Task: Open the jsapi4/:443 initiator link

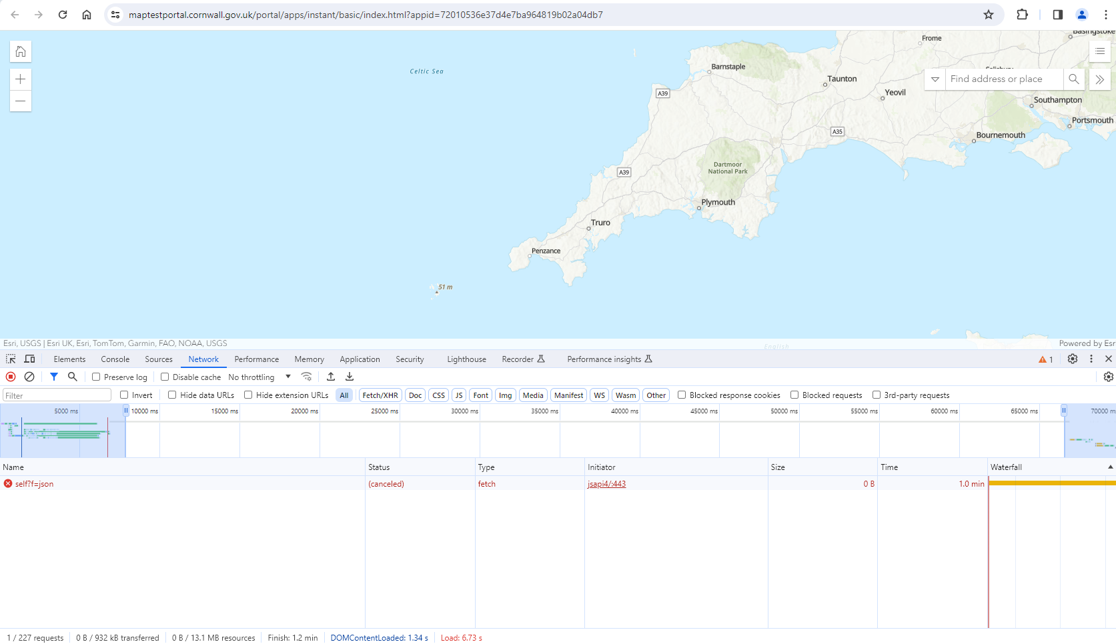Action: point(606,484)
